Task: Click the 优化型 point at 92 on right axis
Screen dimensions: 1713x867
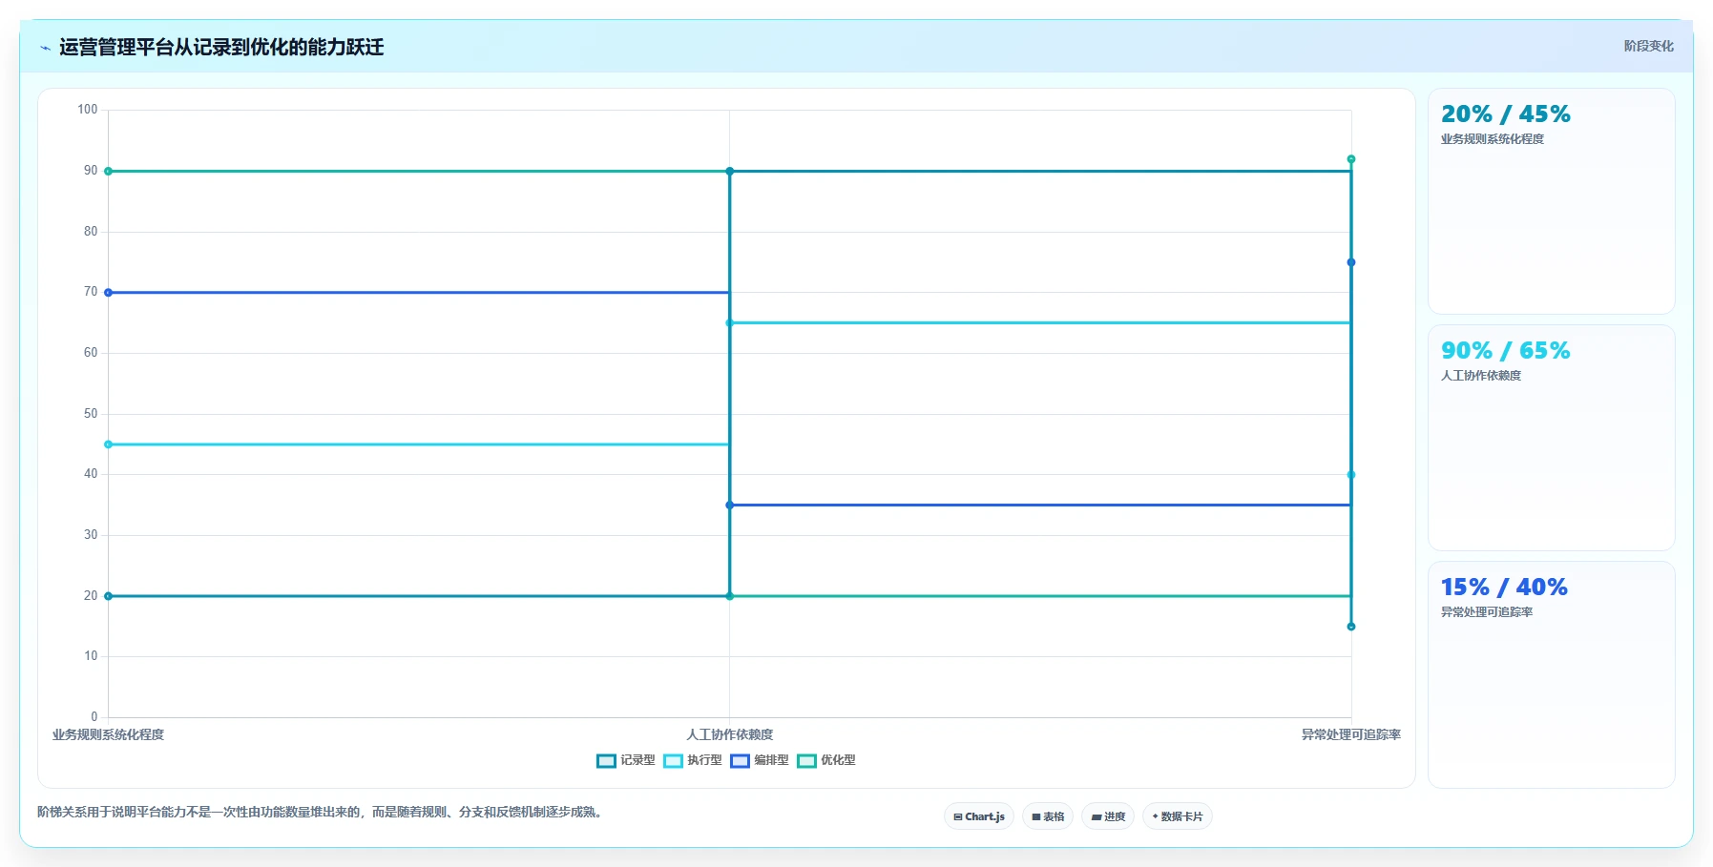Action: point(1351,159)
